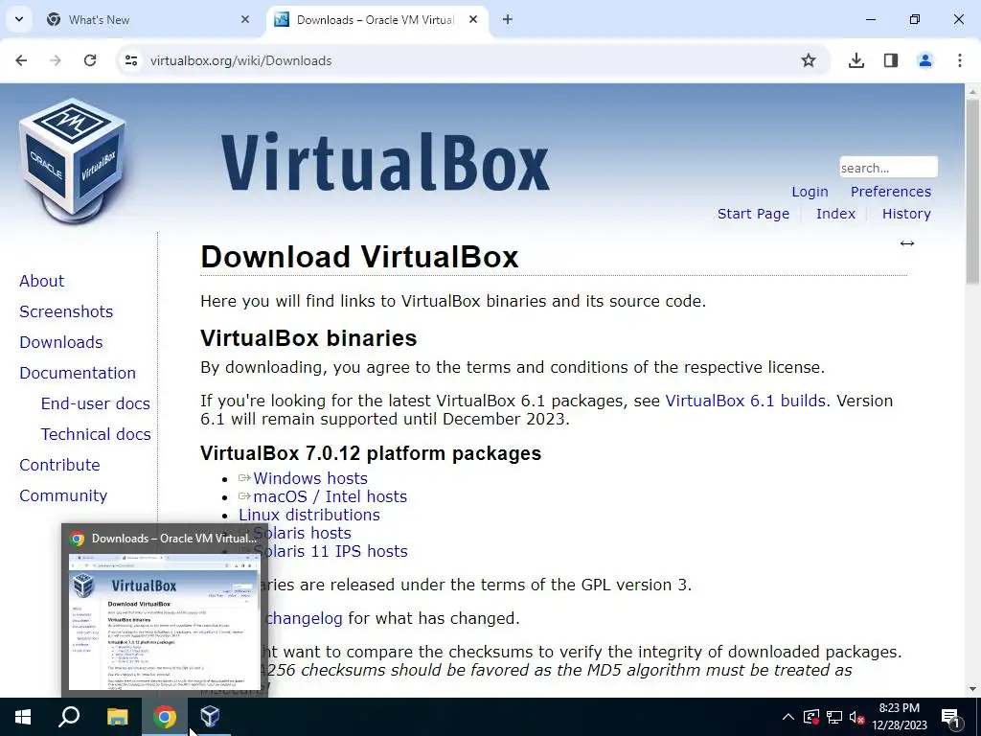Open Documentation in the sidebar
The width and height of the screenshot is (981, 736).
(78, 373)
